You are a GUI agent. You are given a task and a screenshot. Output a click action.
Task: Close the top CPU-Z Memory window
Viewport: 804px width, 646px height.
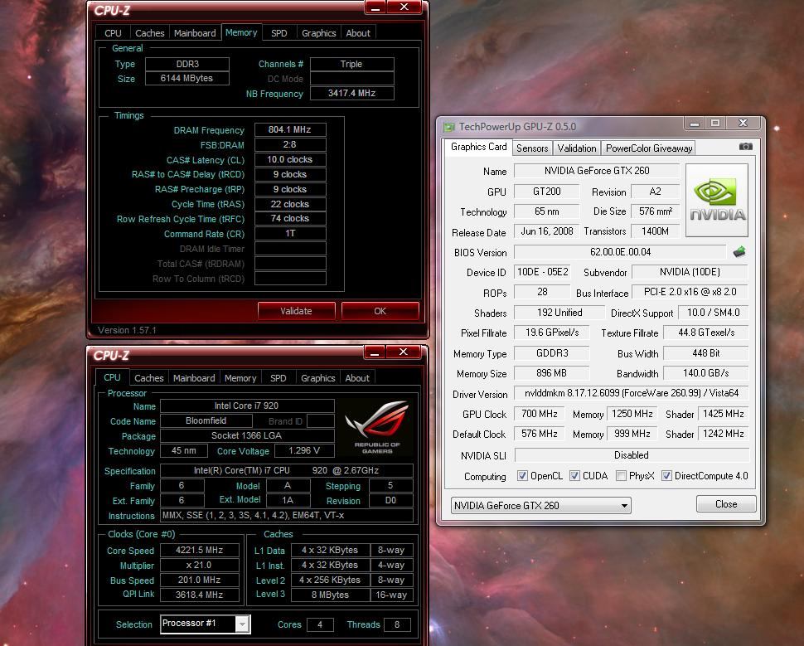pos(404,7)
